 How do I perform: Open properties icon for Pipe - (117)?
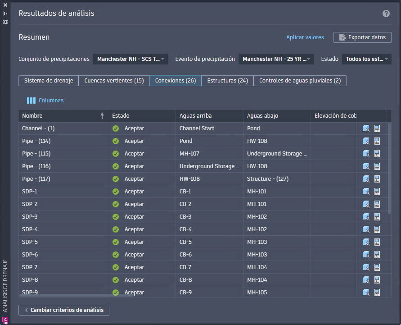click(377, 179)
